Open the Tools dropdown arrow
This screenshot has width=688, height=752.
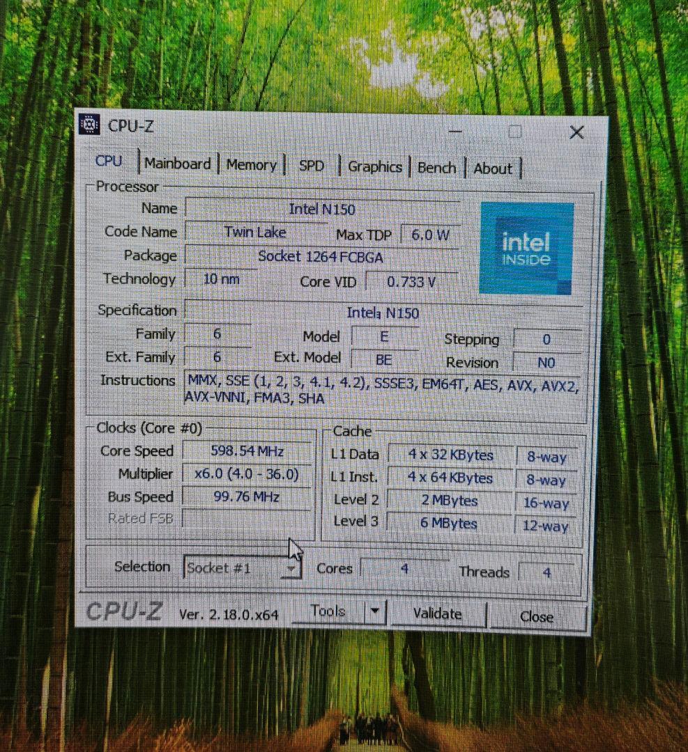tap(376, 611)
